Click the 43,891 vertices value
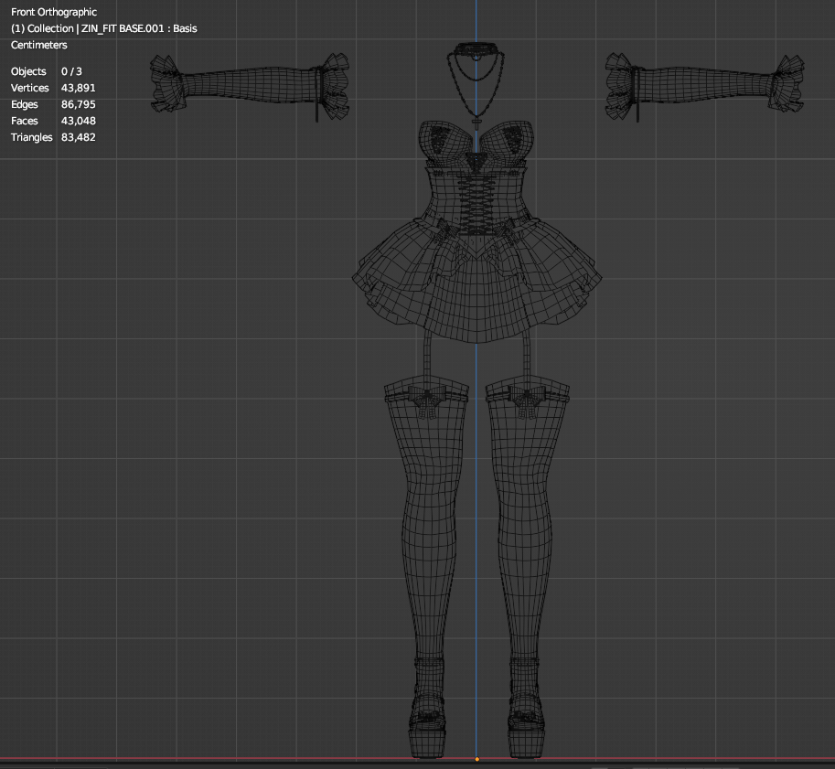 79,88
